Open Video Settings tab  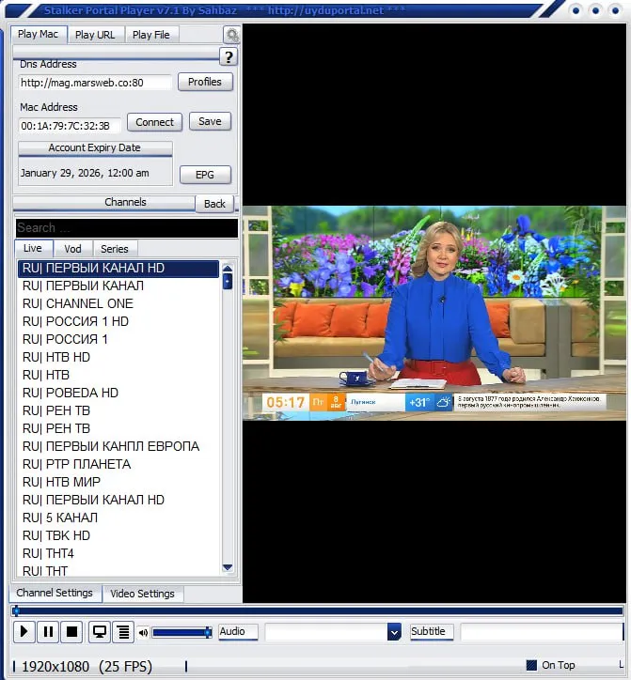click(x=142, y=594)
